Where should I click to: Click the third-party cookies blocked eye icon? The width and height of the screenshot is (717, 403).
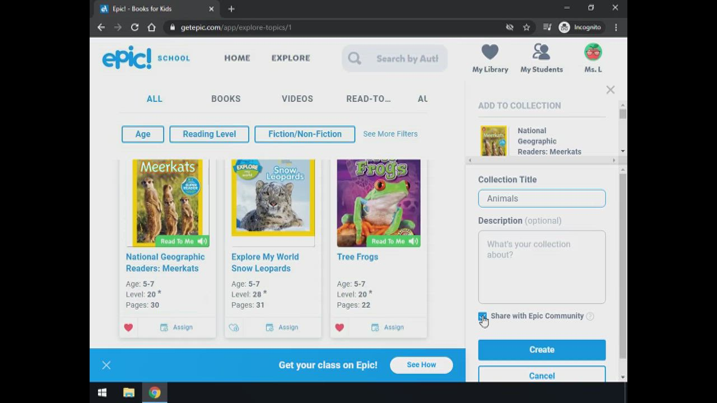tap(510, 27)
